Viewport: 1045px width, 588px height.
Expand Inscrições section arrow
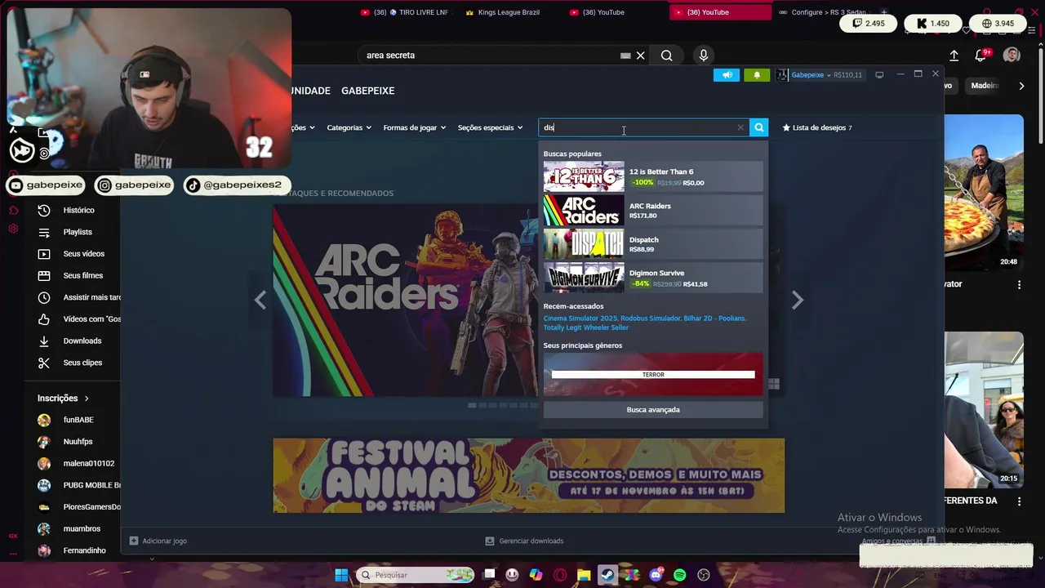coord(86,399)
